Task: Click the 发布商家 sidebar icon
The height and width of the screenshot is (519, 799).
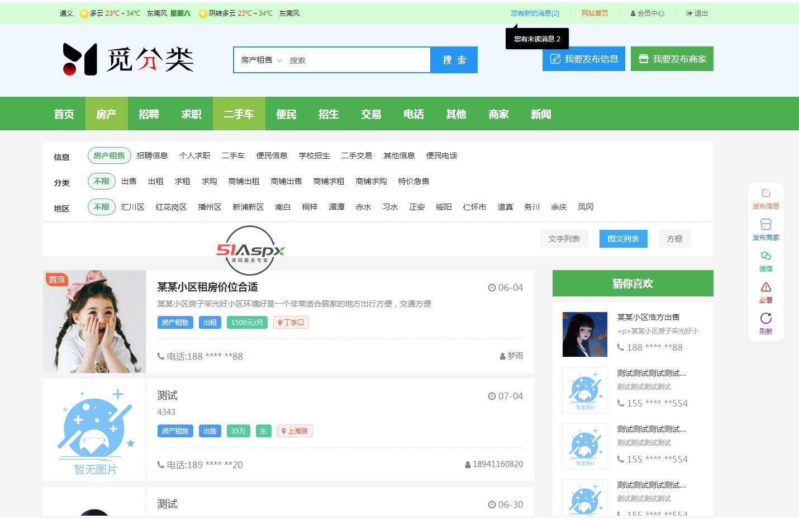Action: (765, 230)
